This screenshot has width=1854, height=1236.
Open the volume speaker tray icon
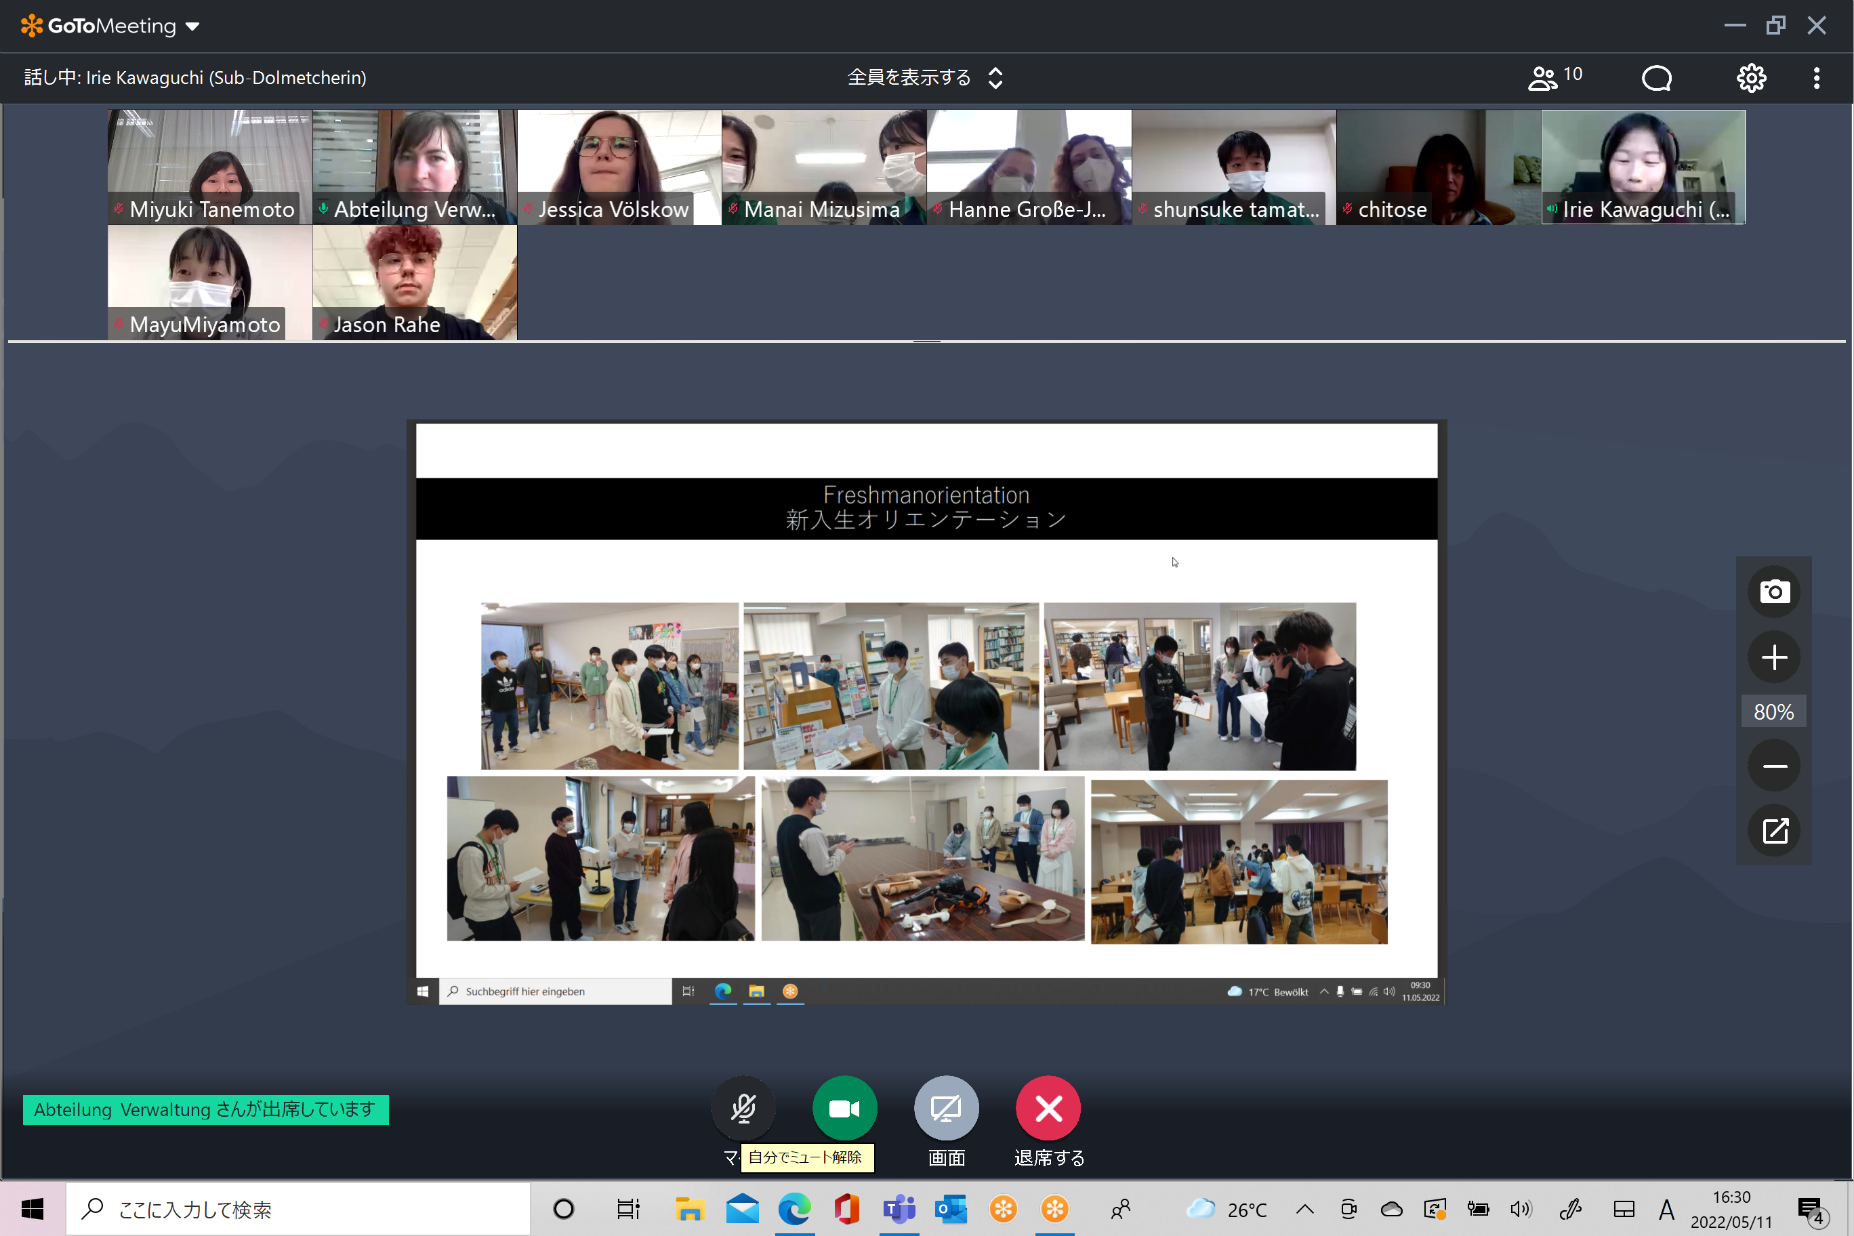click(1521, 1208)
